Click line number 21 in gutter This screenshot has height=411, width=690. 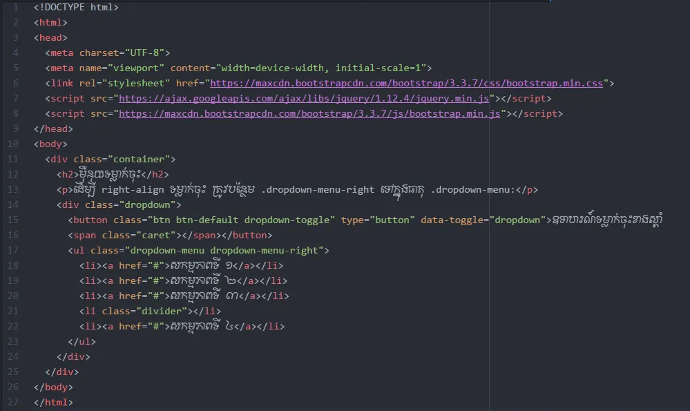coord(12,311)
